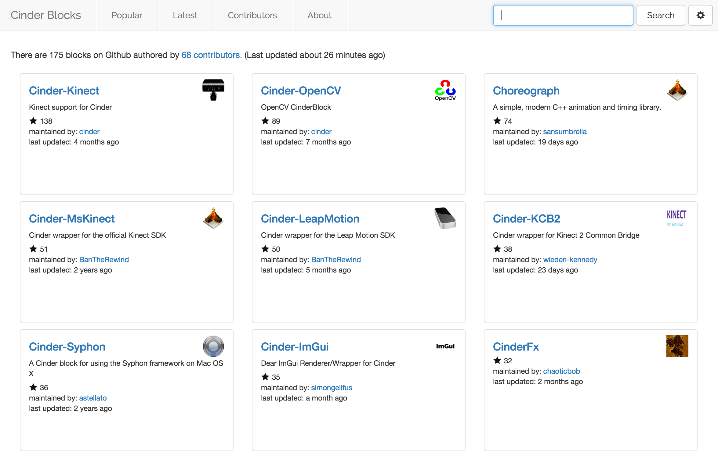Click the star icon on Cinder-Syphon card
This screenshot has height=474, width=718.
coord(33,387)
